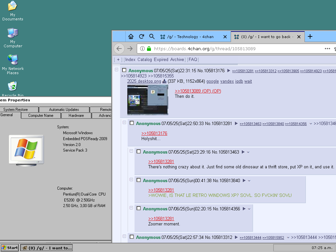Open the FAQ link
Screen dimensions: 336x252
coord(193,60)
